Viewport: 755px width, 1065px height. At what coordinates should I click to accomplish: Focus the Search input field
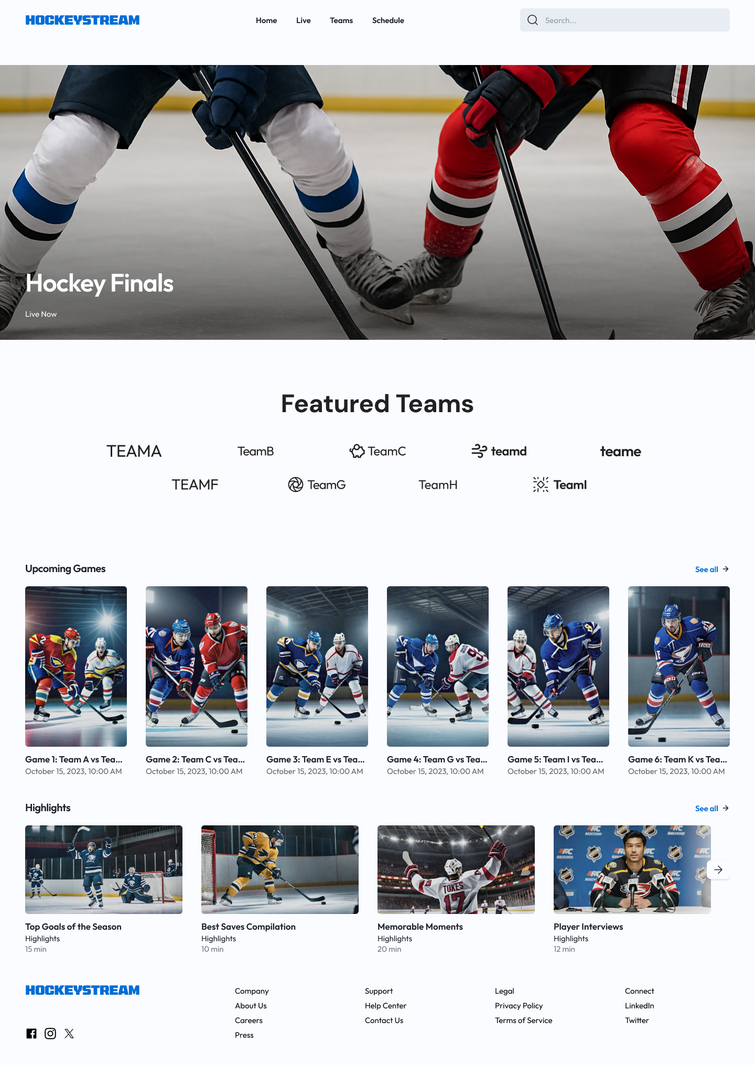point(625,20)
